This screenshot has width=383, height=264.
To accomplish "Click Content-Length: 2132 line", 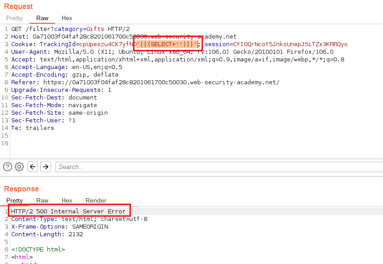I will point(47,234).
